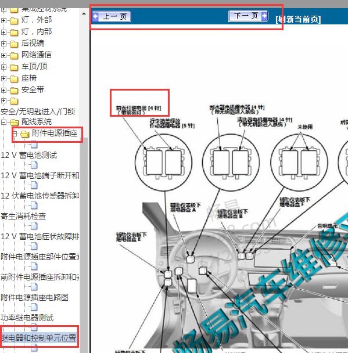Viewport: 348px width, 353px height.
Task: Expand the 座椅 tree node
Action: tap(3, 78)
